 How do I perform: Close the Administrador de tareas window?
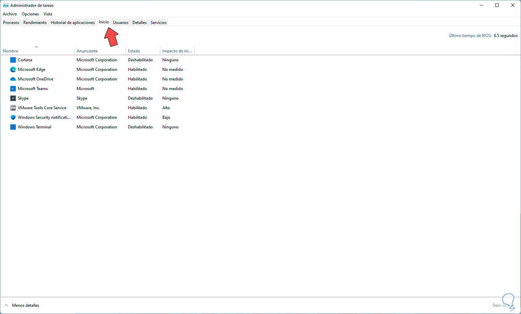(513, 5)
